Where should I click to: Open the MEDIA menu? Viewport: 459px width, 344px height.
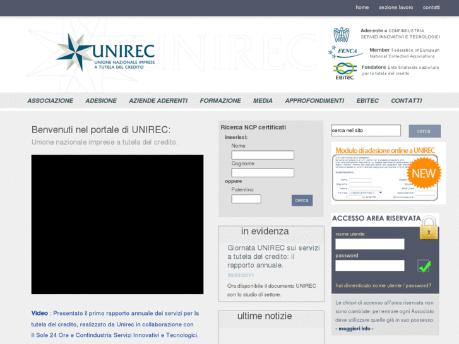pyautogui.click(x=263, y=101)
